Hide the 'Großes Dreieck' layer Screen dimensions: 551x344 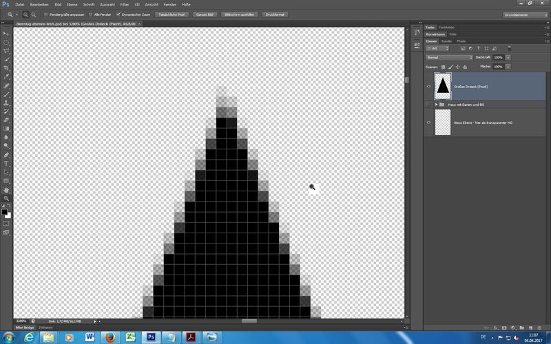(429, 87)
